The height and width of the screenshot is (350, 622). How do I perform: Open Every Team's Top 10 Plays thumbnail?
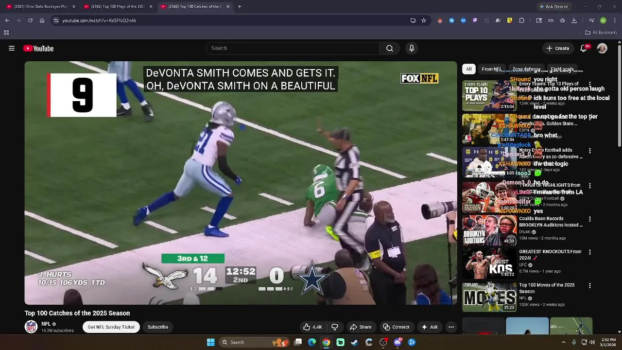[489, 96]
